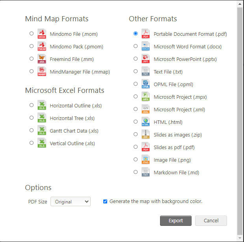
Task: Open the PDF Size dropdown
Action: 71,201
